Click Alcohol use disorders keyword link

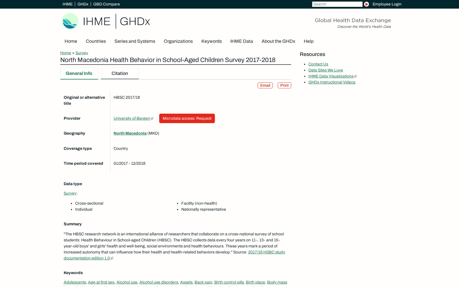click(x=159, y=282)
